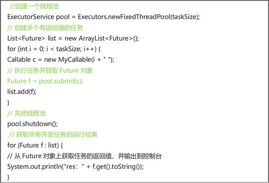The width and height of the screenshot is (269, 183).
Task: Click 'newFixedThreadPool(taskSize)' text
Action: pos(160,16)
